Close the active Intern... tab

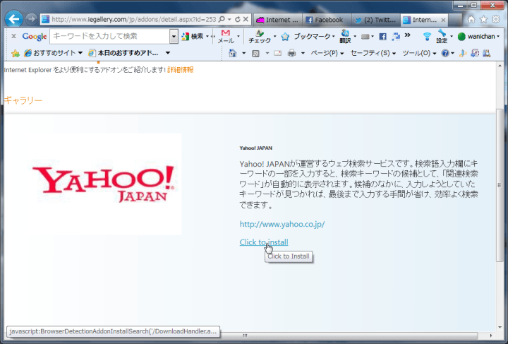443,20
